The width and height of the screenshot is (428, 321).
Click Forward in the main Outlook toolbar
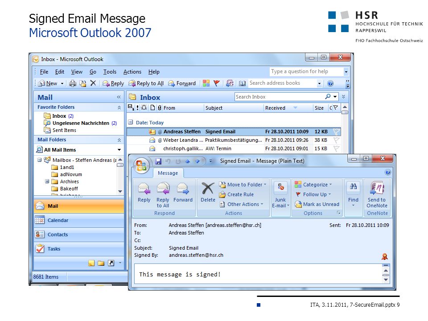point(182,83)
